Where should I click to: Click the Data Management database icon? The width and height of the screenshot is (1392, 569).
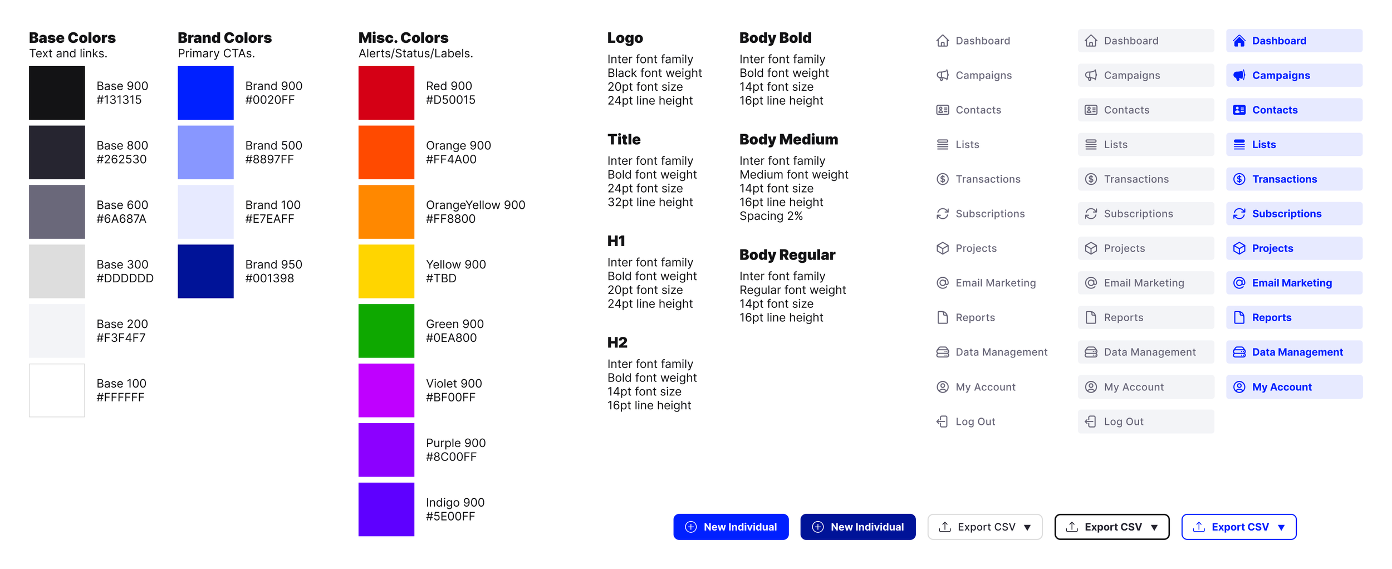(942, 351)
